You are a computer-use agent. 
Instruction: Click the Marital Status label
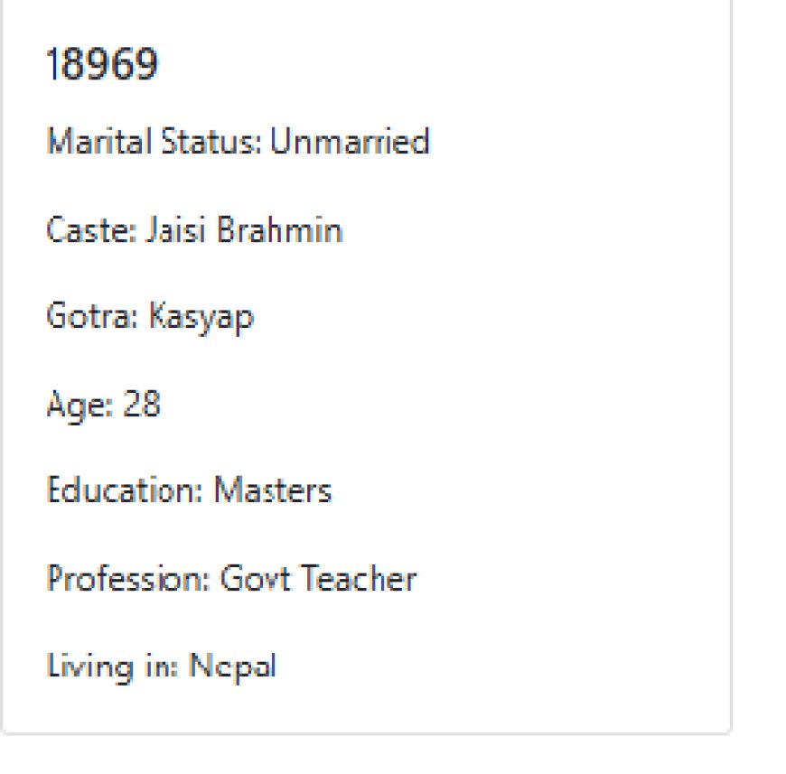tap(154, 141)
